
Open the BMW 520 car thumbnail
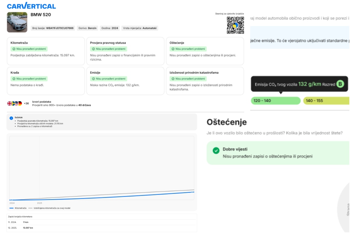coord(17,22)
